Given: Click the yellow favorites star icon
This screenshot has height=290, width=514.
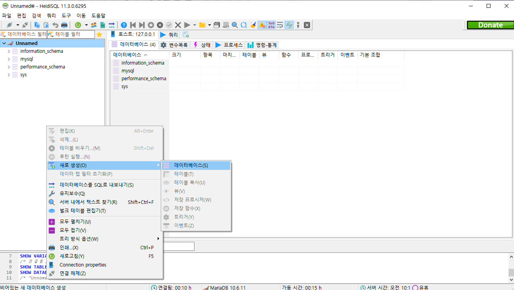Looking at the screenshot, I should click(x=99, y=34).
